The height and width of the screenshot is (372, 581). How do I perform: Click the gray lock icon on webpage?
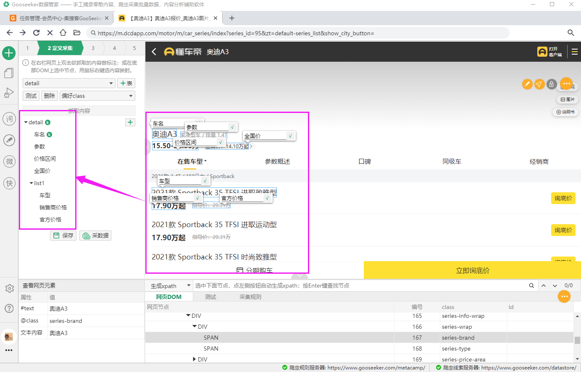coord(552,84)
